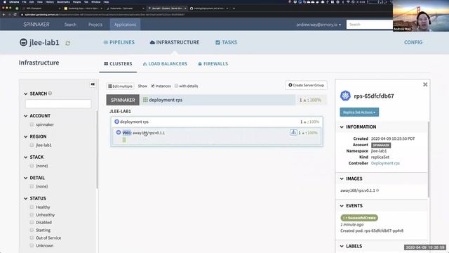Click the grid icon beside deployment rps header
The image size is (449, 253).
pyautogui.click(x=145, y=100)
